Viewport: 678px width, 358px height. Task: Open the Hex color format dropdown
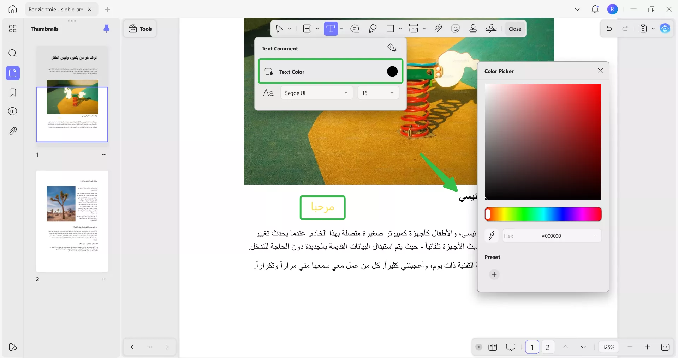[x=595, y=236]
